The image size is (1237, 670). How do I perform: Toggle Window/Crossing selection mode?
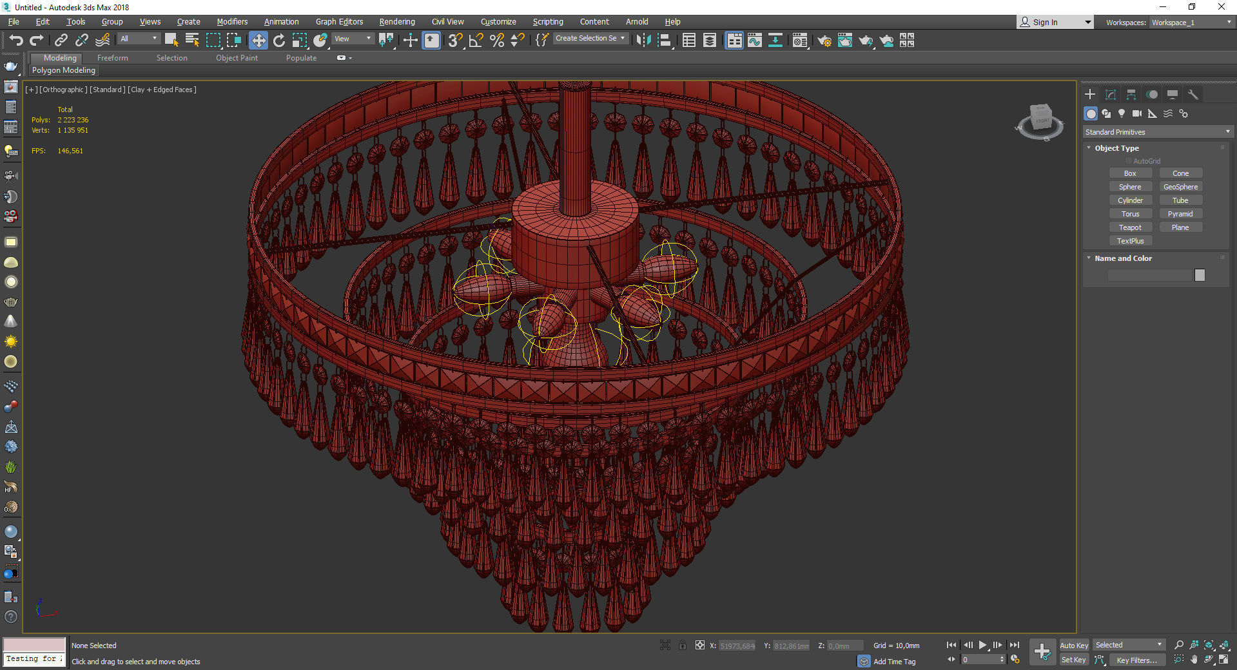pyautogui.click(x=234, y=41)
